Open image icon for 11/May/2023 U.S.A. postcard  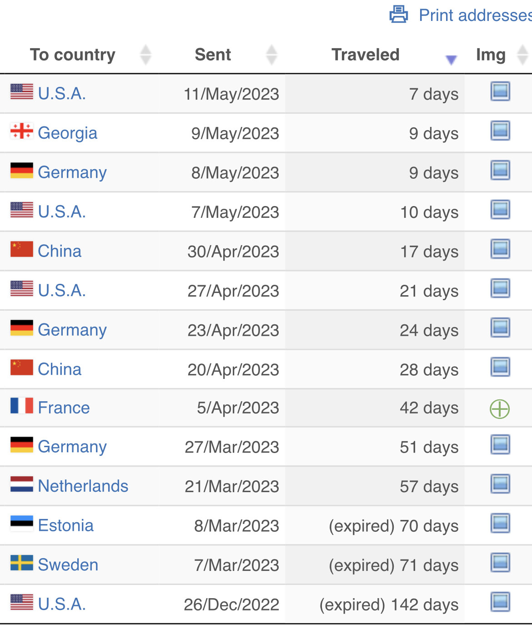tap(500, 91)
